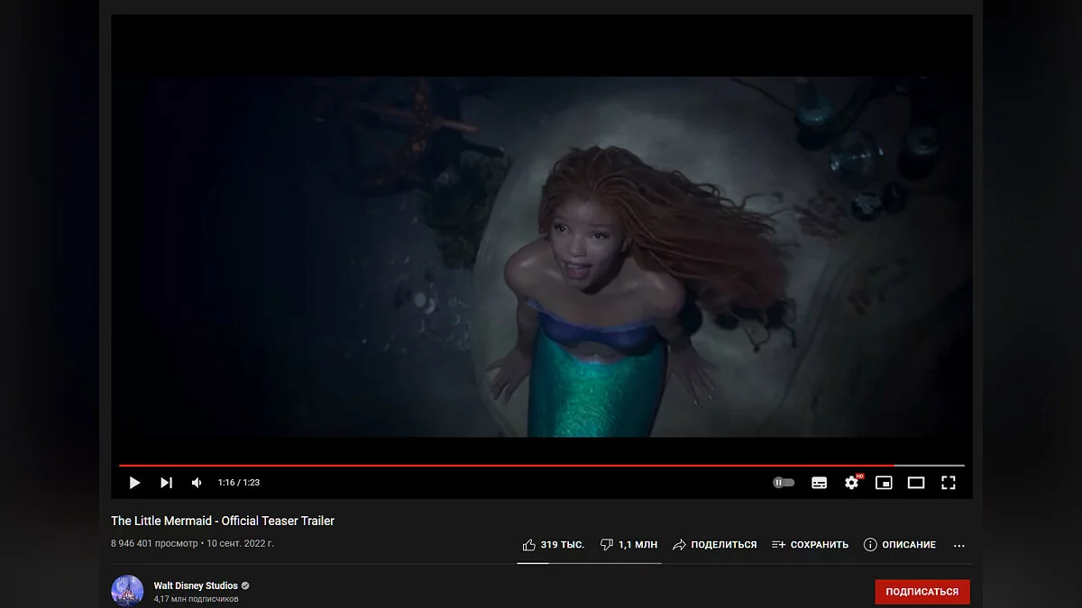This screenshot has width=1082, height=608.
Task: Switch to theater mode view
Action: point(916,483)
